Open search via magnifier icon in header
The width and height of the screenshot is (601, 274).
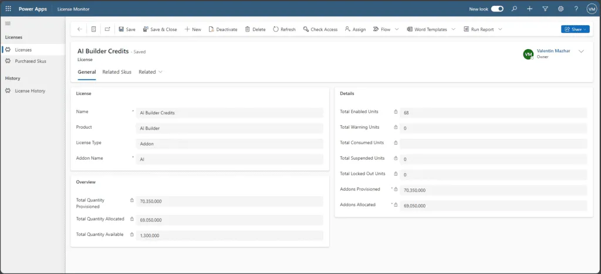tap(514, 9)
